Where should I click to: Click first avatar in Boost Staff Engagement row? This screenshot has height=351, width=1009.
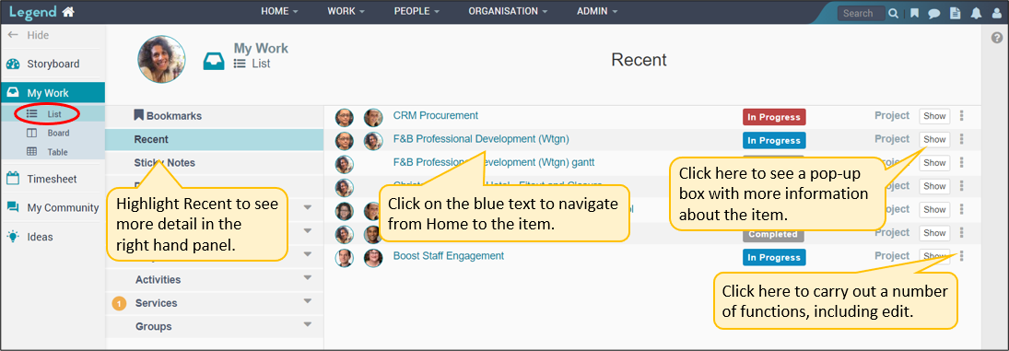coord(345,258)
